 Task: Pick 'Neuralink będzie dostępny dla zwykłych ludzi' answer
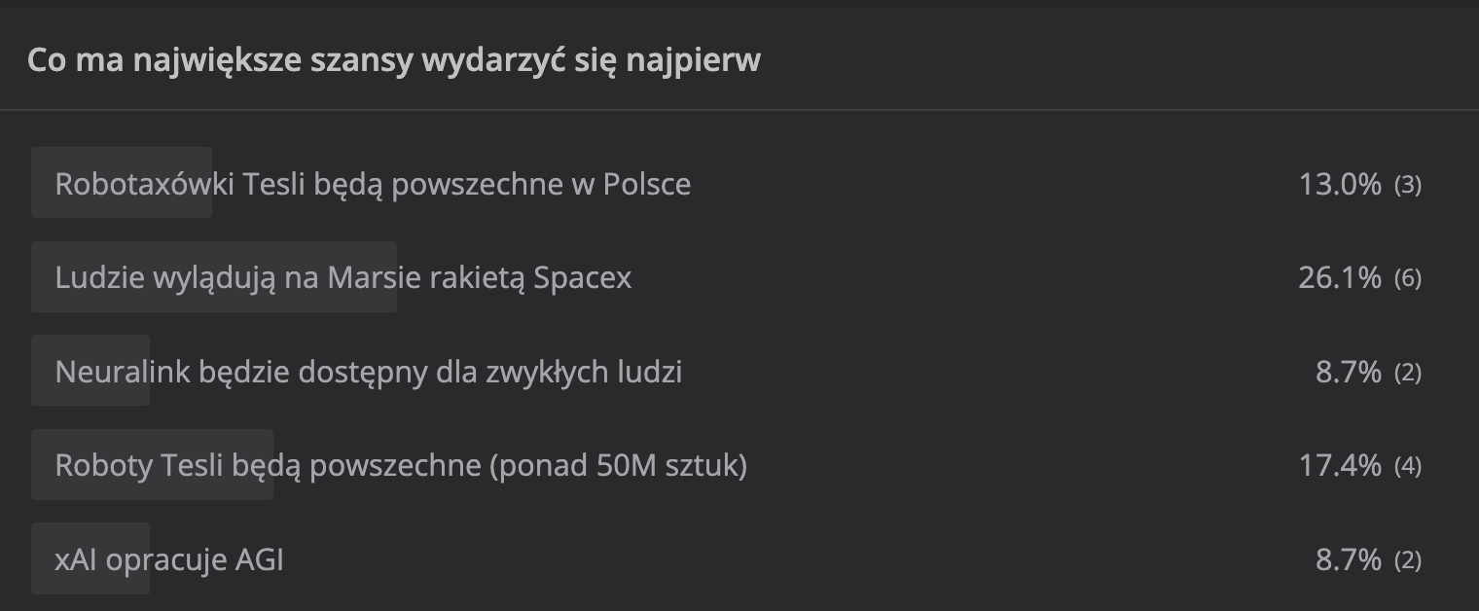[x=368, y=372]
